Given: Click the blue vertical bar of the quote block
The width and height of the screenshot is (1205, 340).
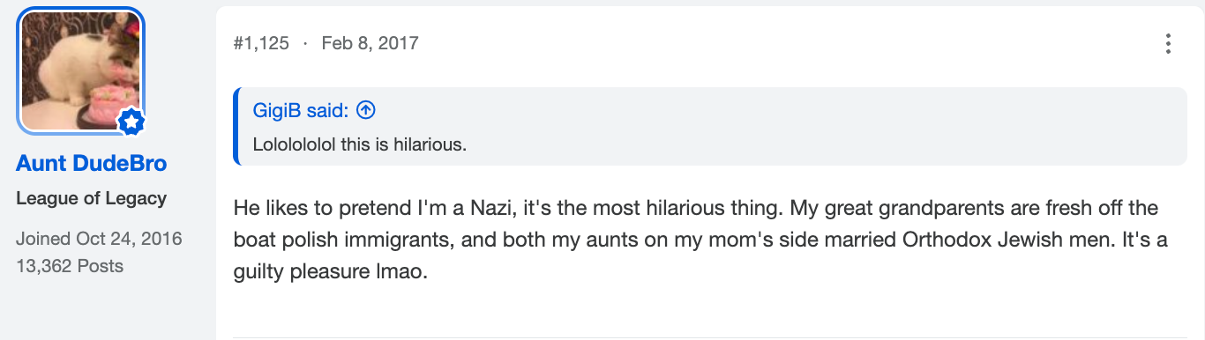Looking at the screenshot, I should tap(236, 126).
